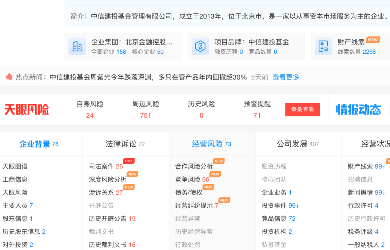Open 经营纠纷提示 7
390x250 pixels.
pyautogui.click(x=197, y=206)
